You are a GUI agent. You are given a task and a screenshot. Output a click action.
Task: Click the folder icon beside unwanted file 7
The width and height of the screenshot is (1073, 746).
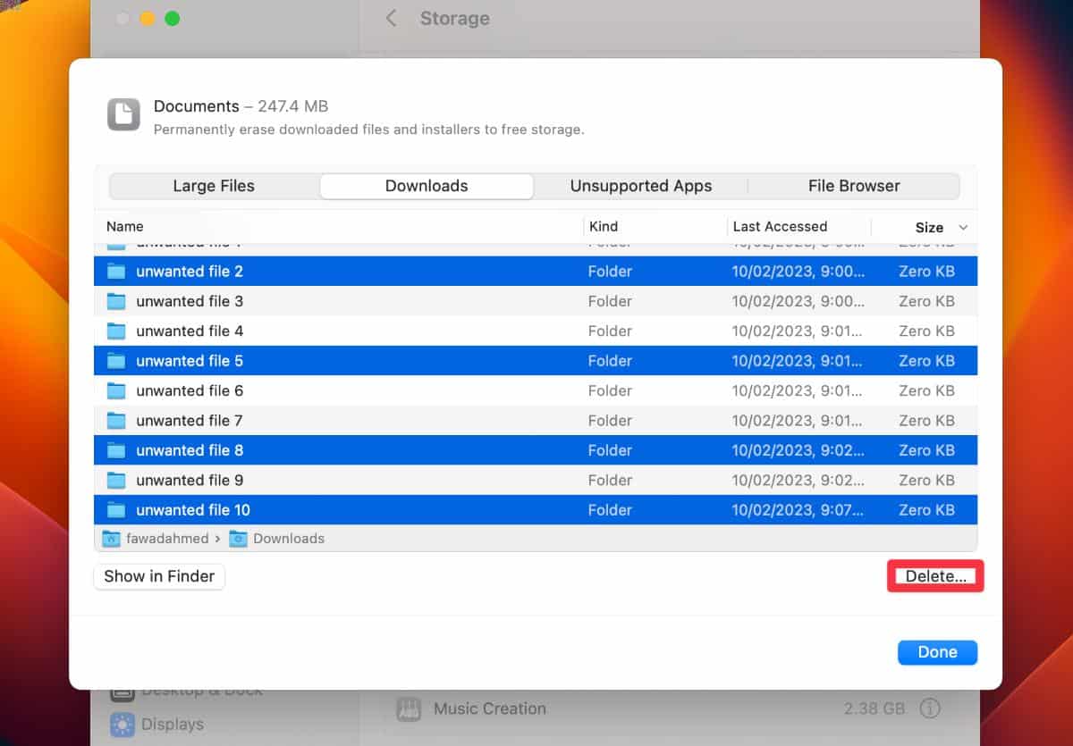point(115,420)
